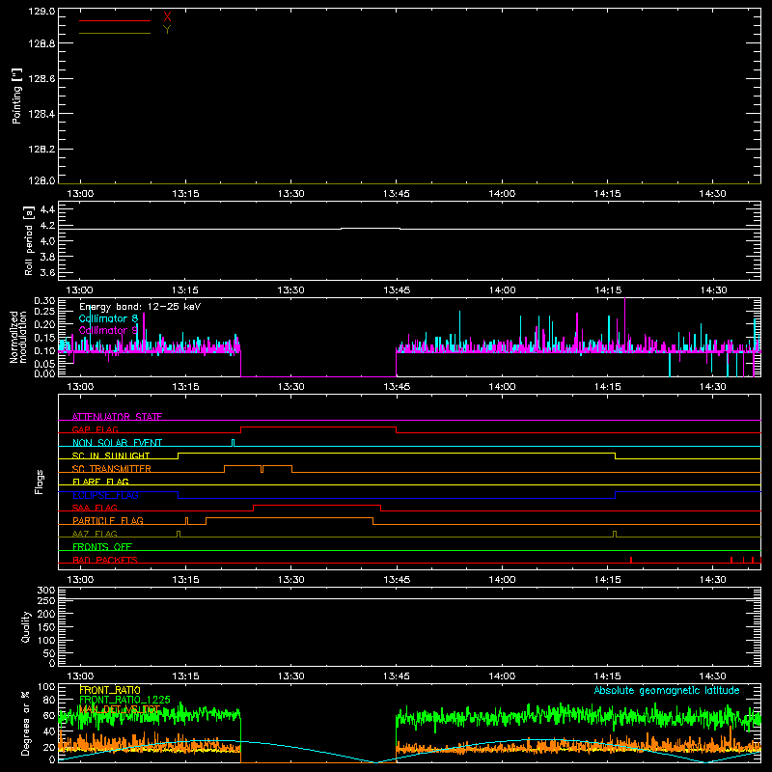Click the green FRONTS_OFF label
The width and height of the screenshot is (772, 772).
102,546
